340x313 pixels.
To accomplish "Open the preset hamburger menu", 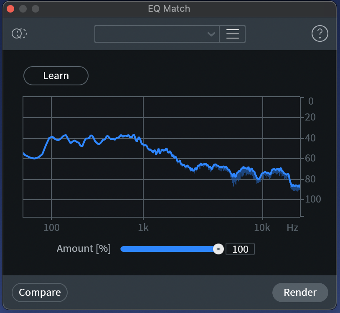I will tap(233, 34).
